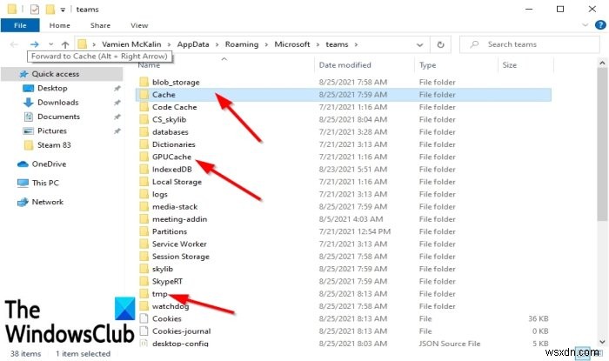Select the meeting-addin folder icon

pyautogui.click(x=144, y=219)
